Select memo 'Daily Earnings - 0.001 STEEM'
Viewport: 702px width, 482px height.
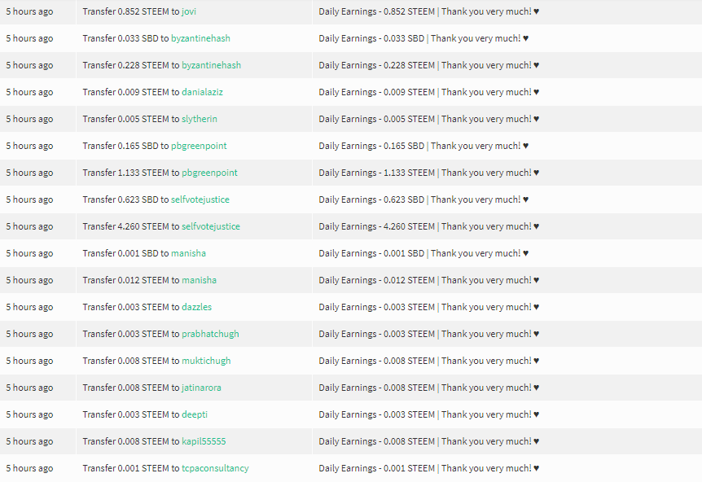click(376, 468)
